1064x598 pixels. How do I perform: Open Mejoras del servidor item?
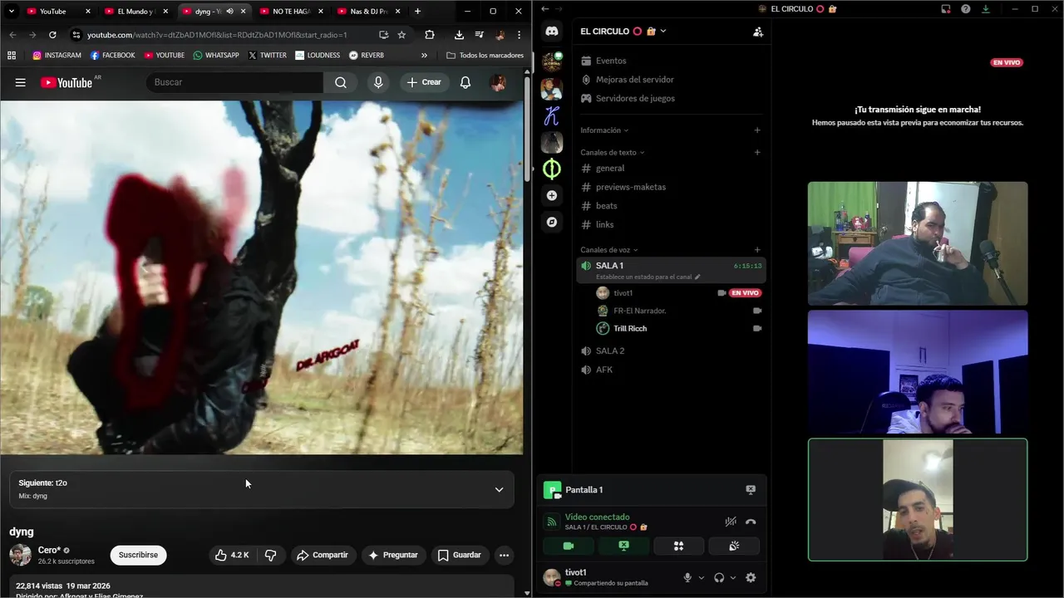634,80
